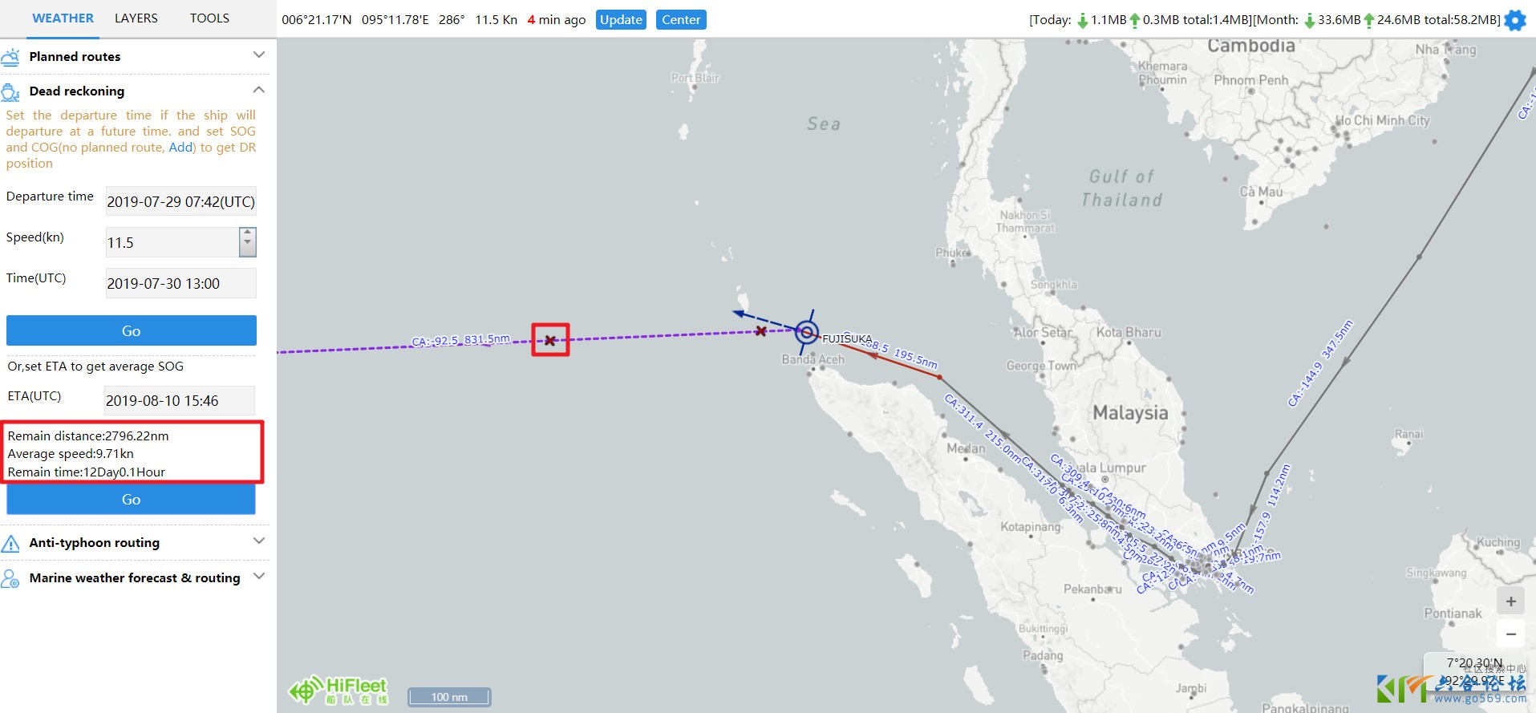Select the FUJISUKA ship marker on map
Viewport: 1536px width, 713px height.
point(806,331)
